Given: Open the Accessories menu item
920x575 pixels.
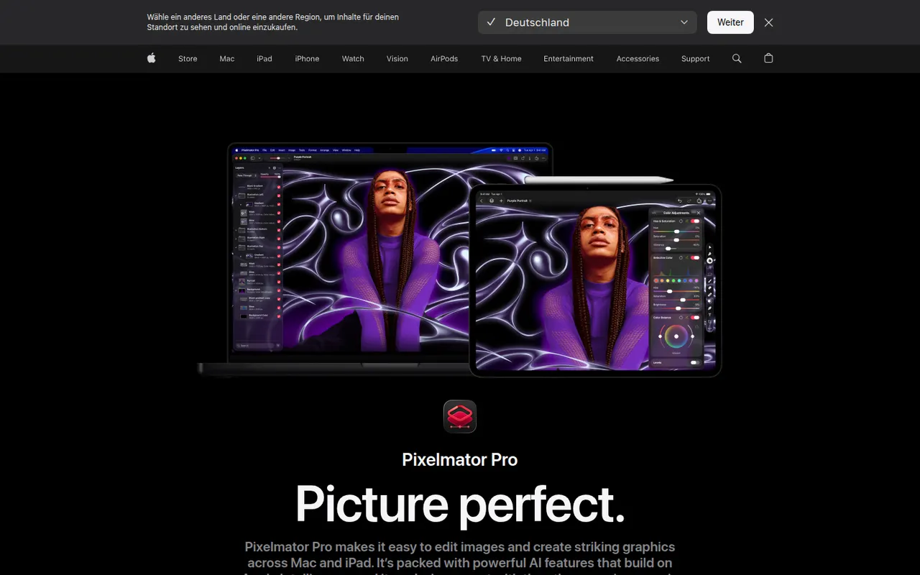Looking at the screenshot, I should point(638,59).
